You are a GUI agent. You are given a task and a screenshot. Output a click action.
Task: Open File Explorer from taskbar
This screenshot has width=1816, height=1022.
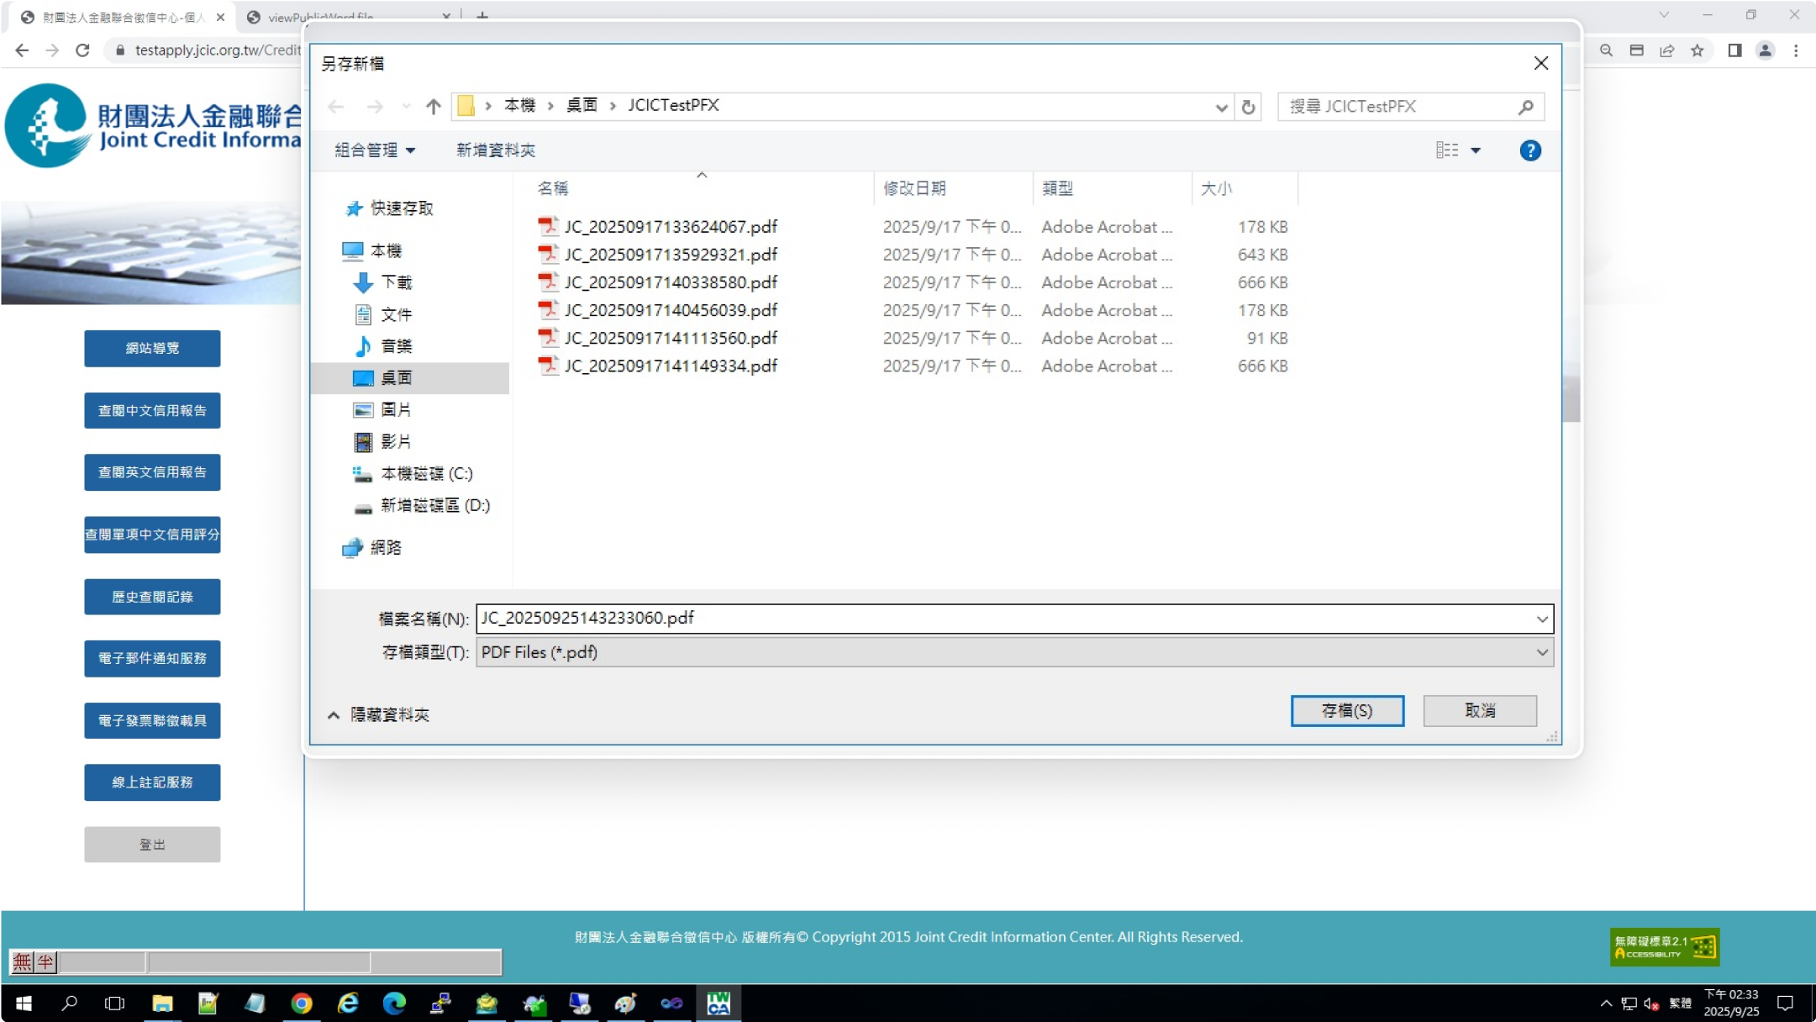click(162, 1003)
